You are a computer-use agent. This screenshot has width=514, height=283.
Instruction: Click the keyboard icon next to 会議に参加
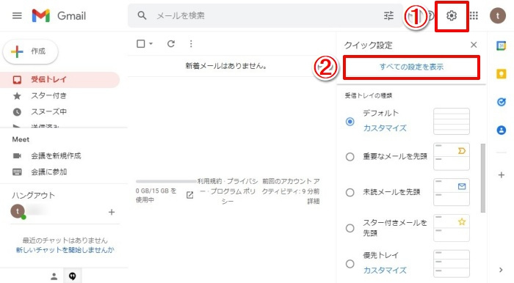[17, 172]
